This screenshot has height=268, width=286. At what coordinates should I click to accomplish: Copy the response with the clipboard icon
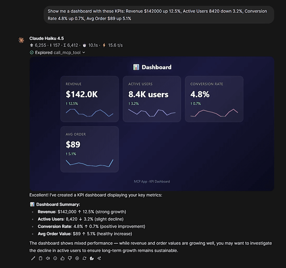coord(40,258)
